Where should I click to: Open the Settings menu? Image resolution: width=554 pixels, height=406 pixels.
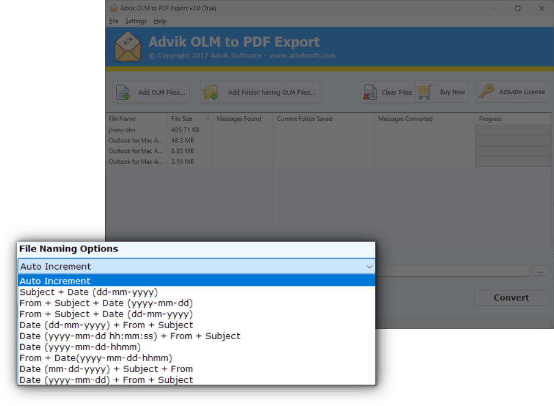(x=136, y=21)
